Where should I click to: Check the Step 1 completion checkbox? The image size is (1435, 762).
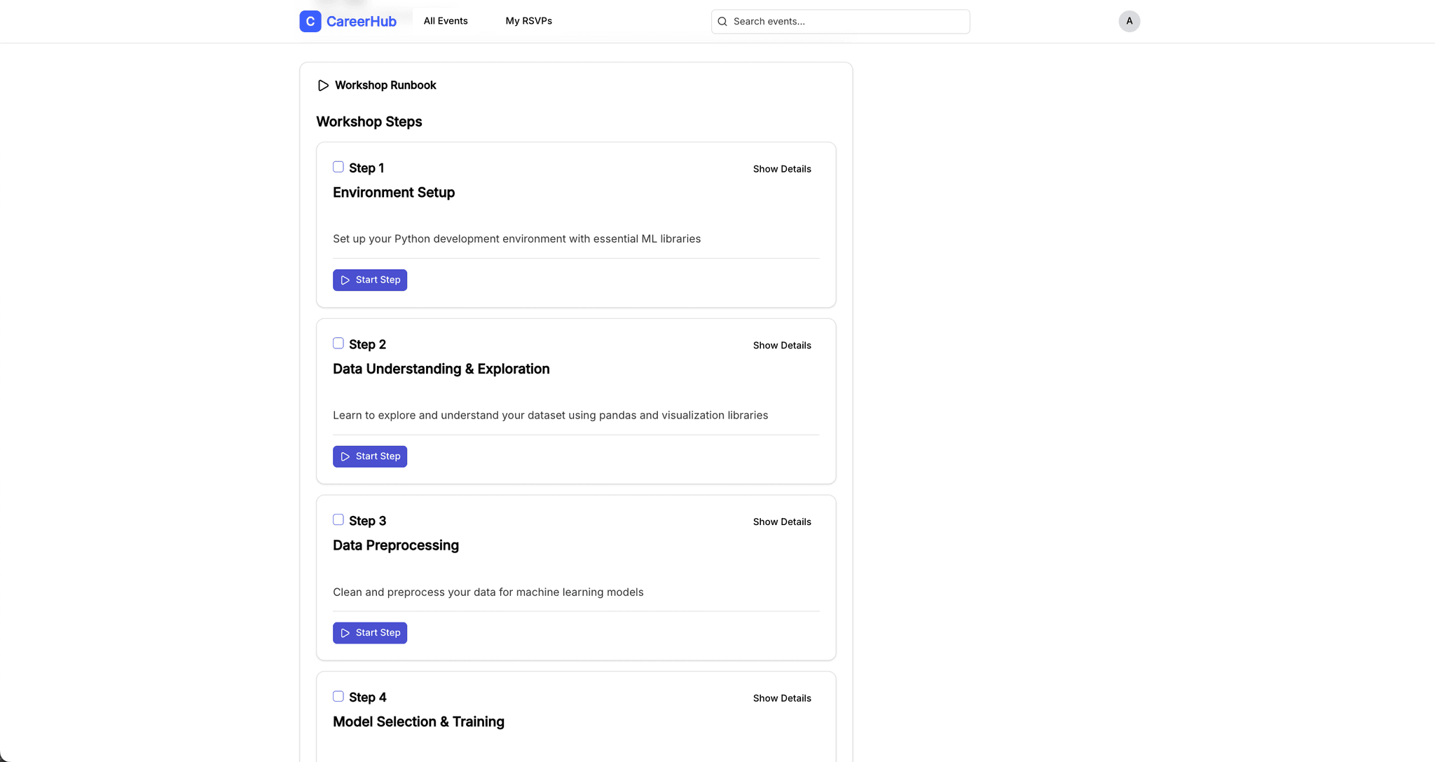coord(338,166)
